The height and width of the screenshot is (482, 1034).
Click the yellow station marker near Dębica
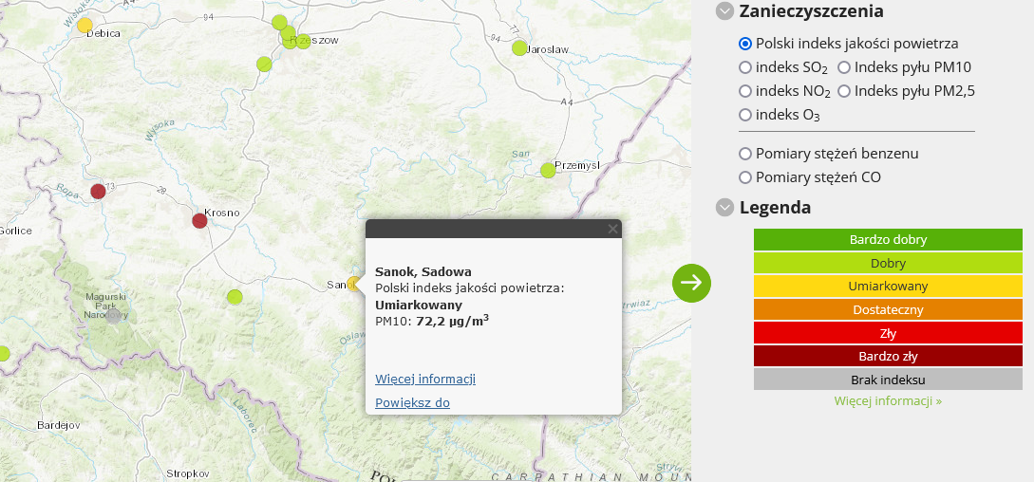[x=85, y=25]
